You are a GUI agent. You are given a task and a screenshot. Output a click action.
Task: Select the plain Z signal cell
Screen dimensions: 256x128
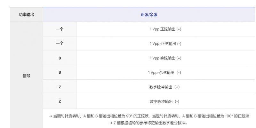pos(60,87)
